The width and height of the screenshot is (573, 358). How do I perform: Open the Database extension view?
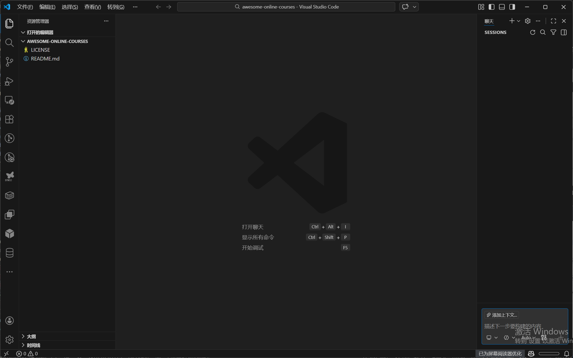(10, 252)
